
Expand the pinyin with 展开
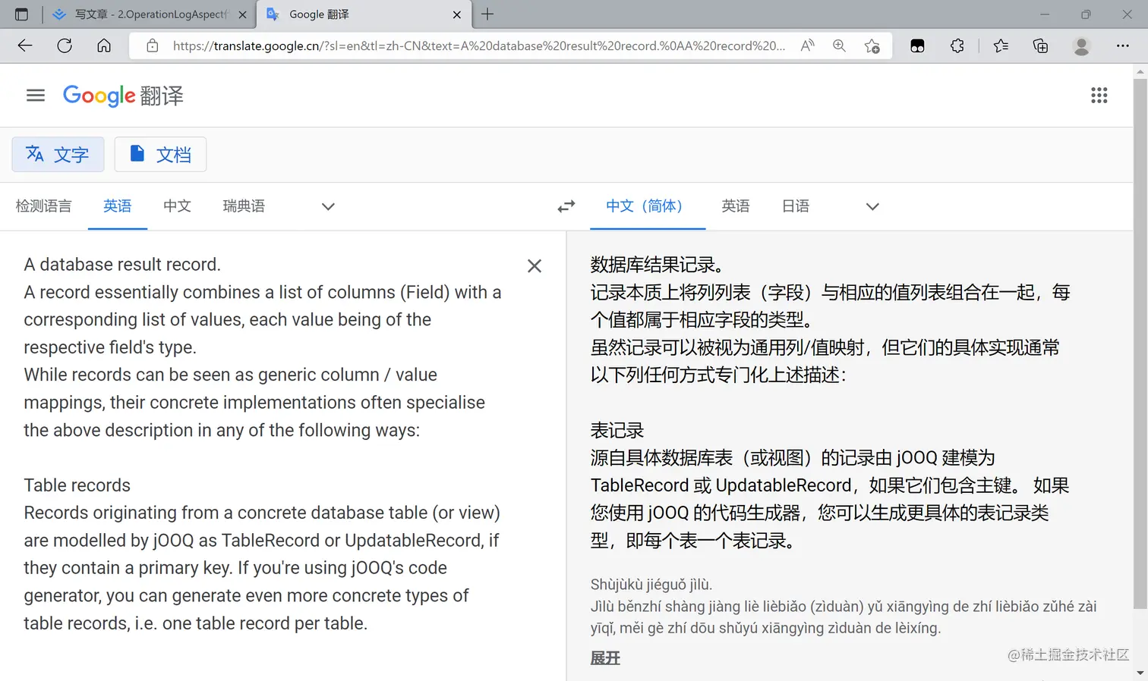pos(605,658)
